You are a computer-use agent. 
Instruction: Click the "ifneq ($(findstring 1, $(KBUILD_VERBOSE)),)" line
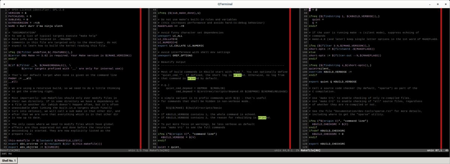344,16
